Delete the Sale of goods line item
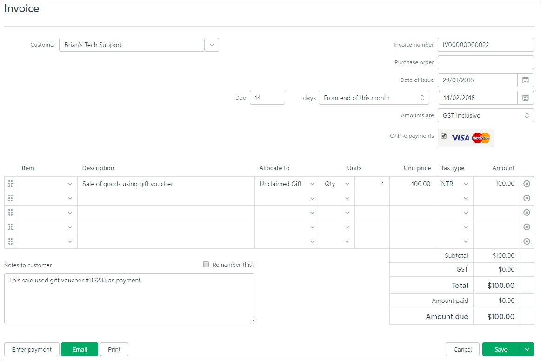541x361 pixels. point(527,184)
